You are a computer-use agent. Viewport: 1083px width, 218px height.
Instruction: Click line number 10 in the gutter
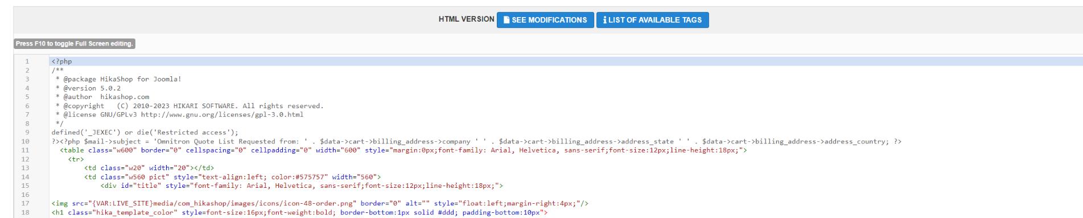pos(26,141)
